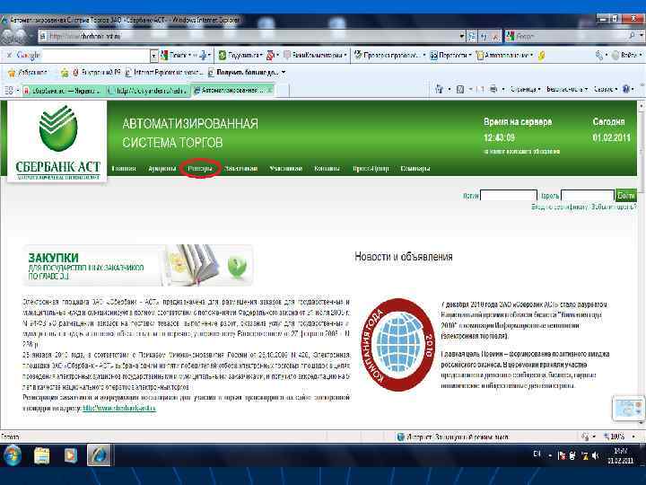
Task: Follow the sberbank-ast.ru link in the text
Action: [x=119, y=409]
